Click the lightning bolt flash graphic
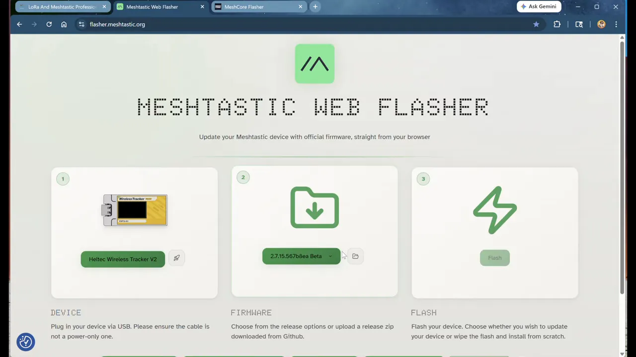 click(x=495, y=210)
